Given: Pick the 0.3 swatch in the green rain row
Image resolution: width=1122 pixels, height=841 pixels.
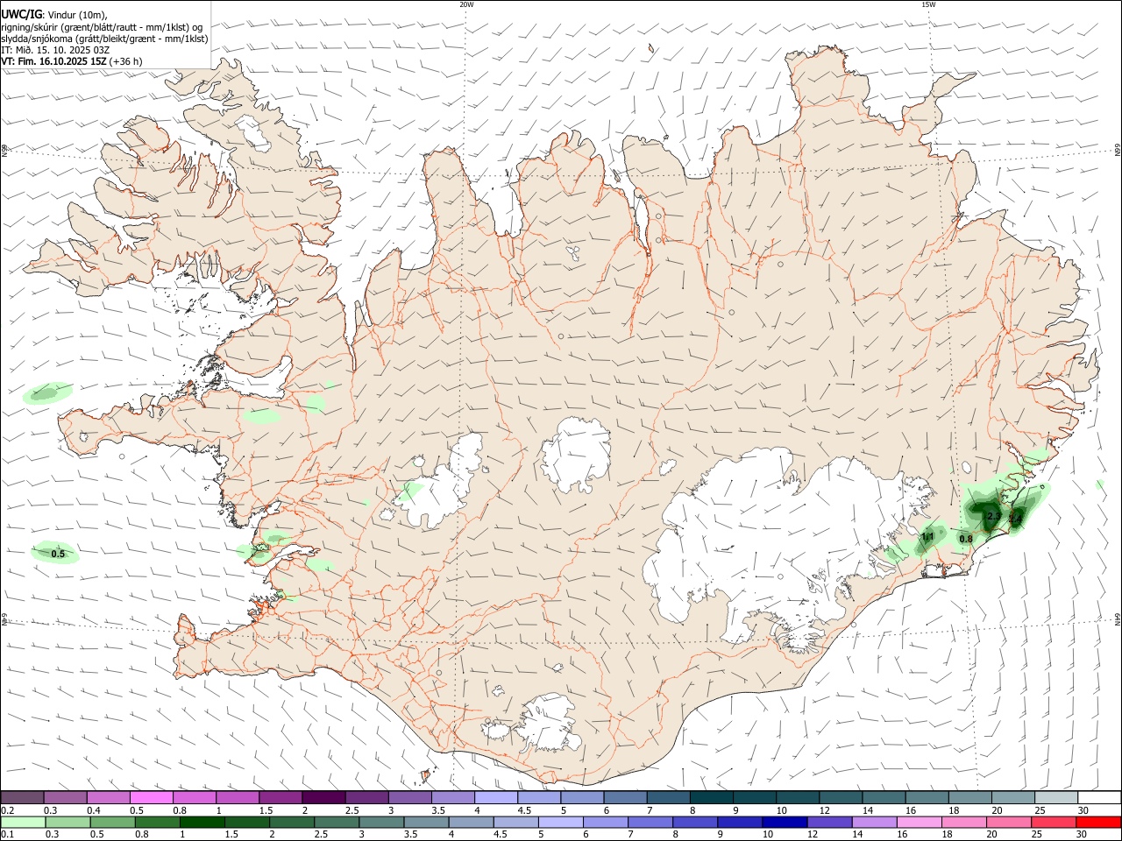Looking at the screenshot, I should click(66, 823).
